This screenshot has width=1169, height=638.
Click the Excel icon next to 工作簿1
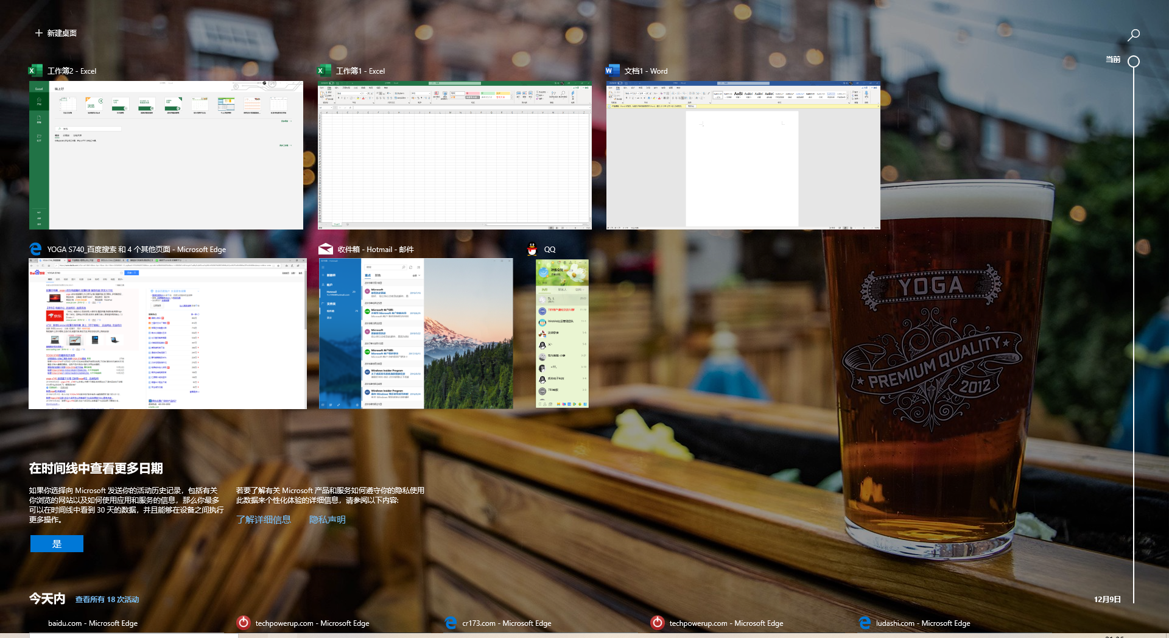(324, 71)
